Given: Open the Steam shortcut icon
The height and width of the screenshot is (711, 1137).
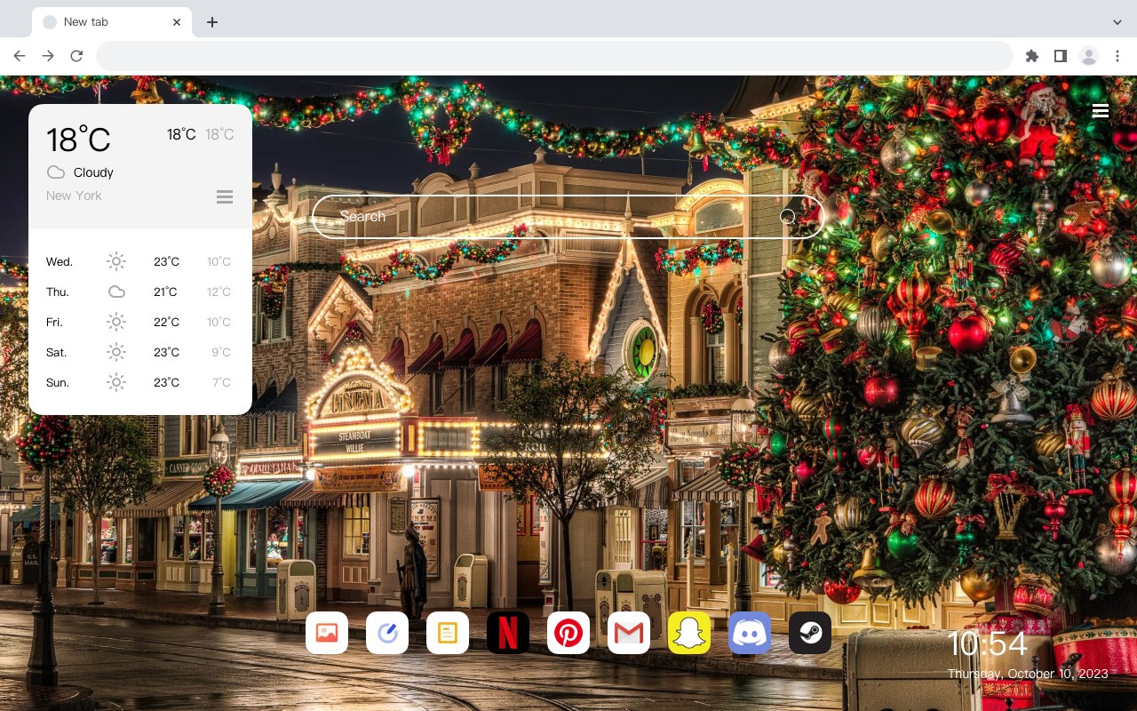Looking at the screenshot, I should (810, 633).
